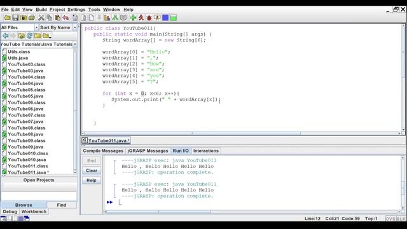The image size is (407, 229).
Task: Click the Browse folder icon marked B
Action: pyautogui.click(x=24, y=18)
